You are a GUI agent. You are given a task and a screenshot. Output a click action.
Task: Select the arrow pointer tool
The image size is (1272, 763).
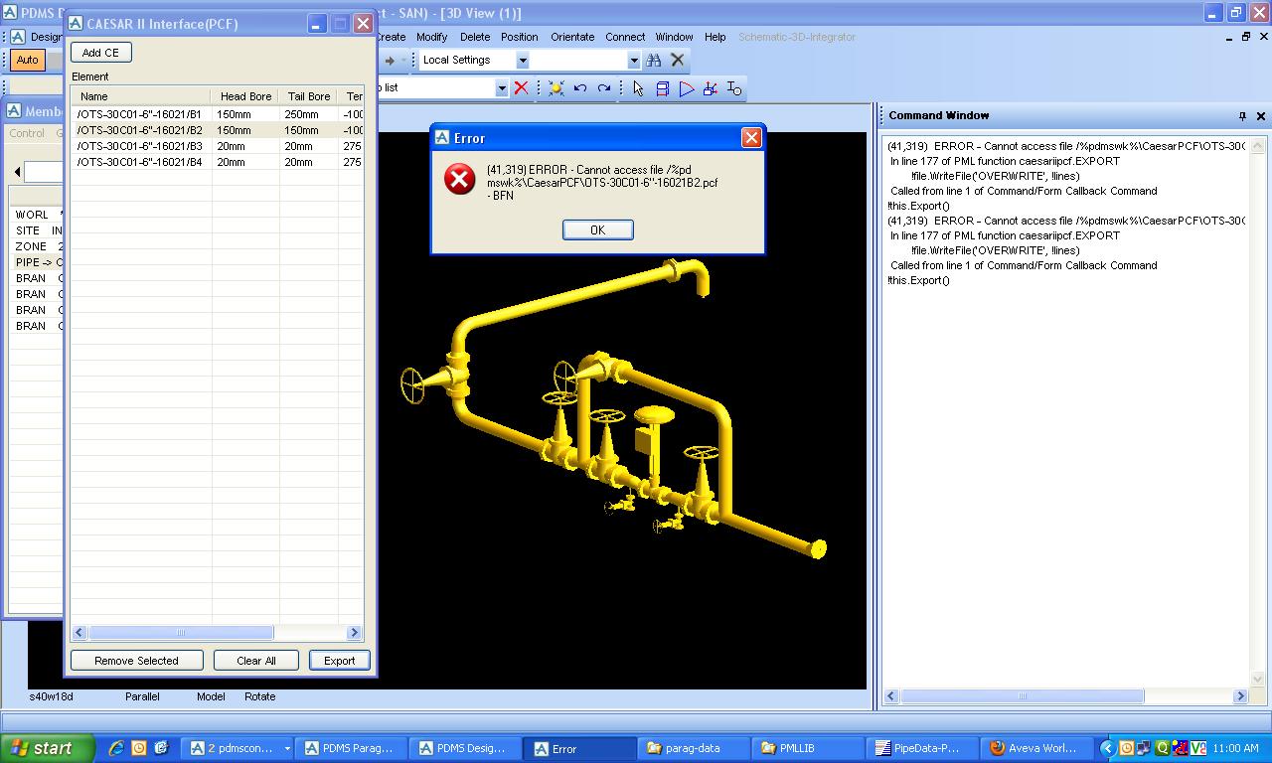pyautogui.click(x=638, y=88)
